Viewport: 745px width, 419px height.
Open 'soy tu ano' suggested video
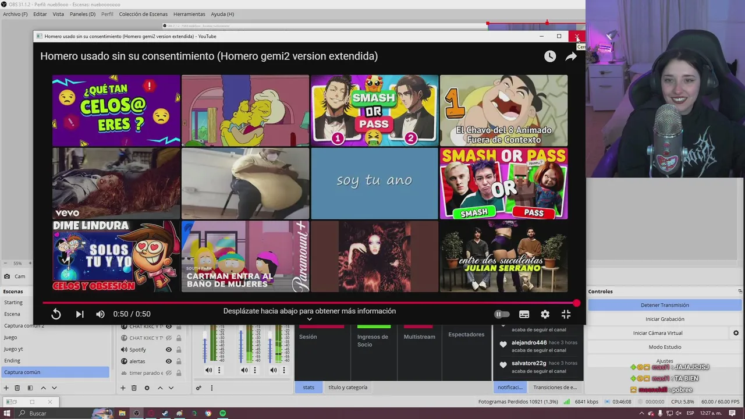click(x=374, y=183)
